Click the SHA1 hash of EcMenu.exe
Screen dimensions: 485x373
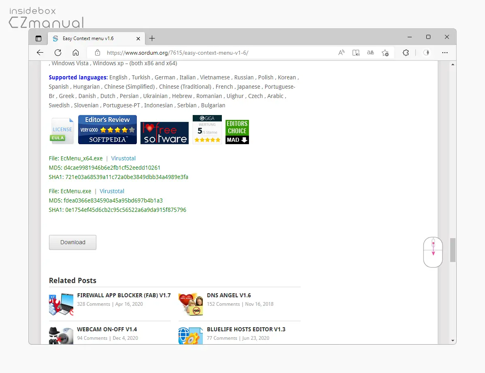tap(126, 210)
